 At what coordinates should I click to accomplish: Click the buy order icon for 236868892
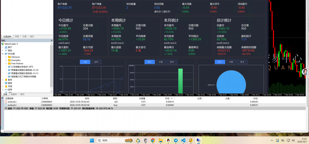pos(6,105)
